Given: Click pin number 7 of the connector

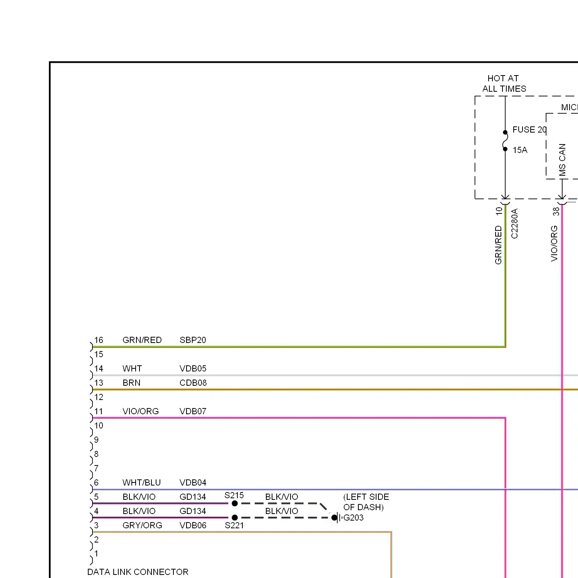Looking at the screenshot, I should (96, 469).
